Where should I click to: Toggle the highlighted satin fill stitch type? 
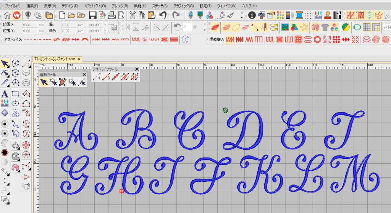coord(230,39)
